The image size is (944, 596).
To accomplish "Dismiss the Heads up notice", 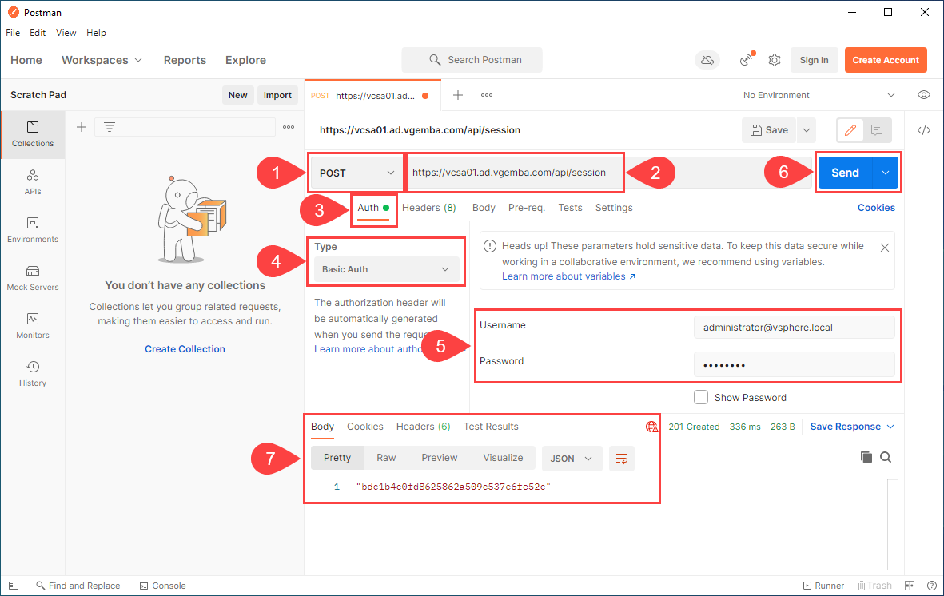I will pos(884,248).
